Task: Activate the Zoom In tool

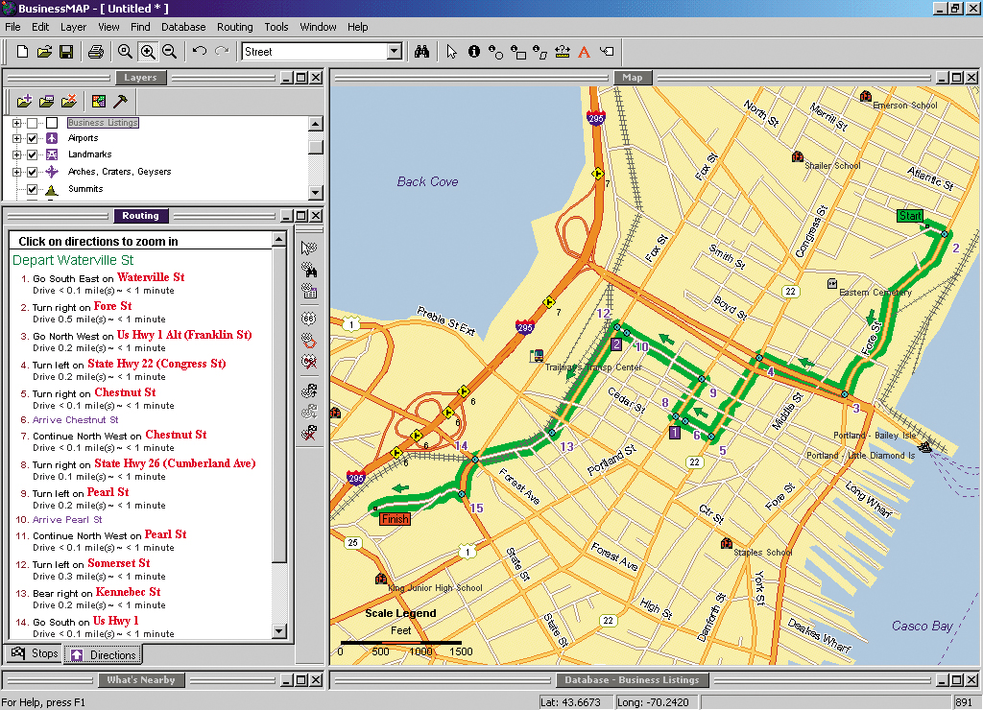Action: [148, 52]
